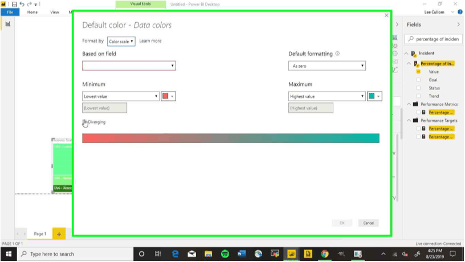Click the (Highest value) input box
Screen dimensions: 465x262
[311, 108]
